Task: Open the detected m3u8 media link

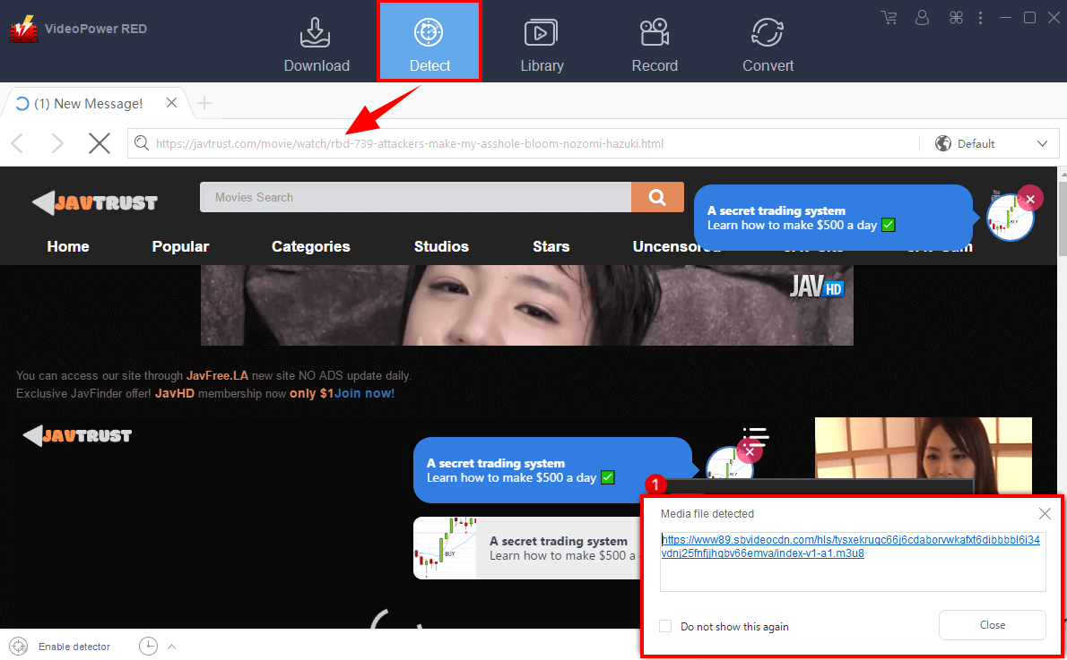Action: click(851, 546)
